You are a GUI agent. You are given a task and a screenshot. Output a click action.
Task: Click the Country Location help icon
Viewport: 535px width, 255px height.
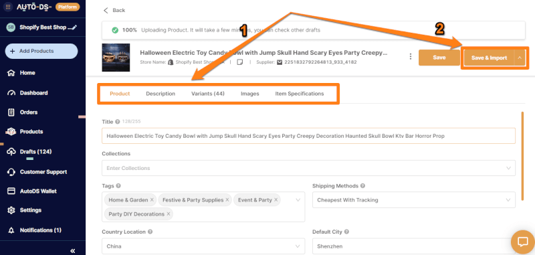150,232
